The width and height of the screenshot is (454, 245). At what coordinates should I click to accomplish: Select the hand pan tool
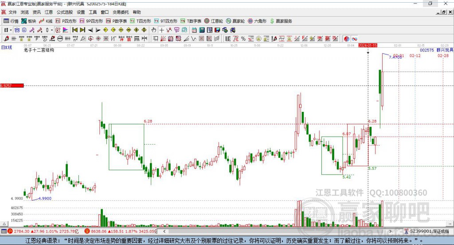click(x=154, y=30)
